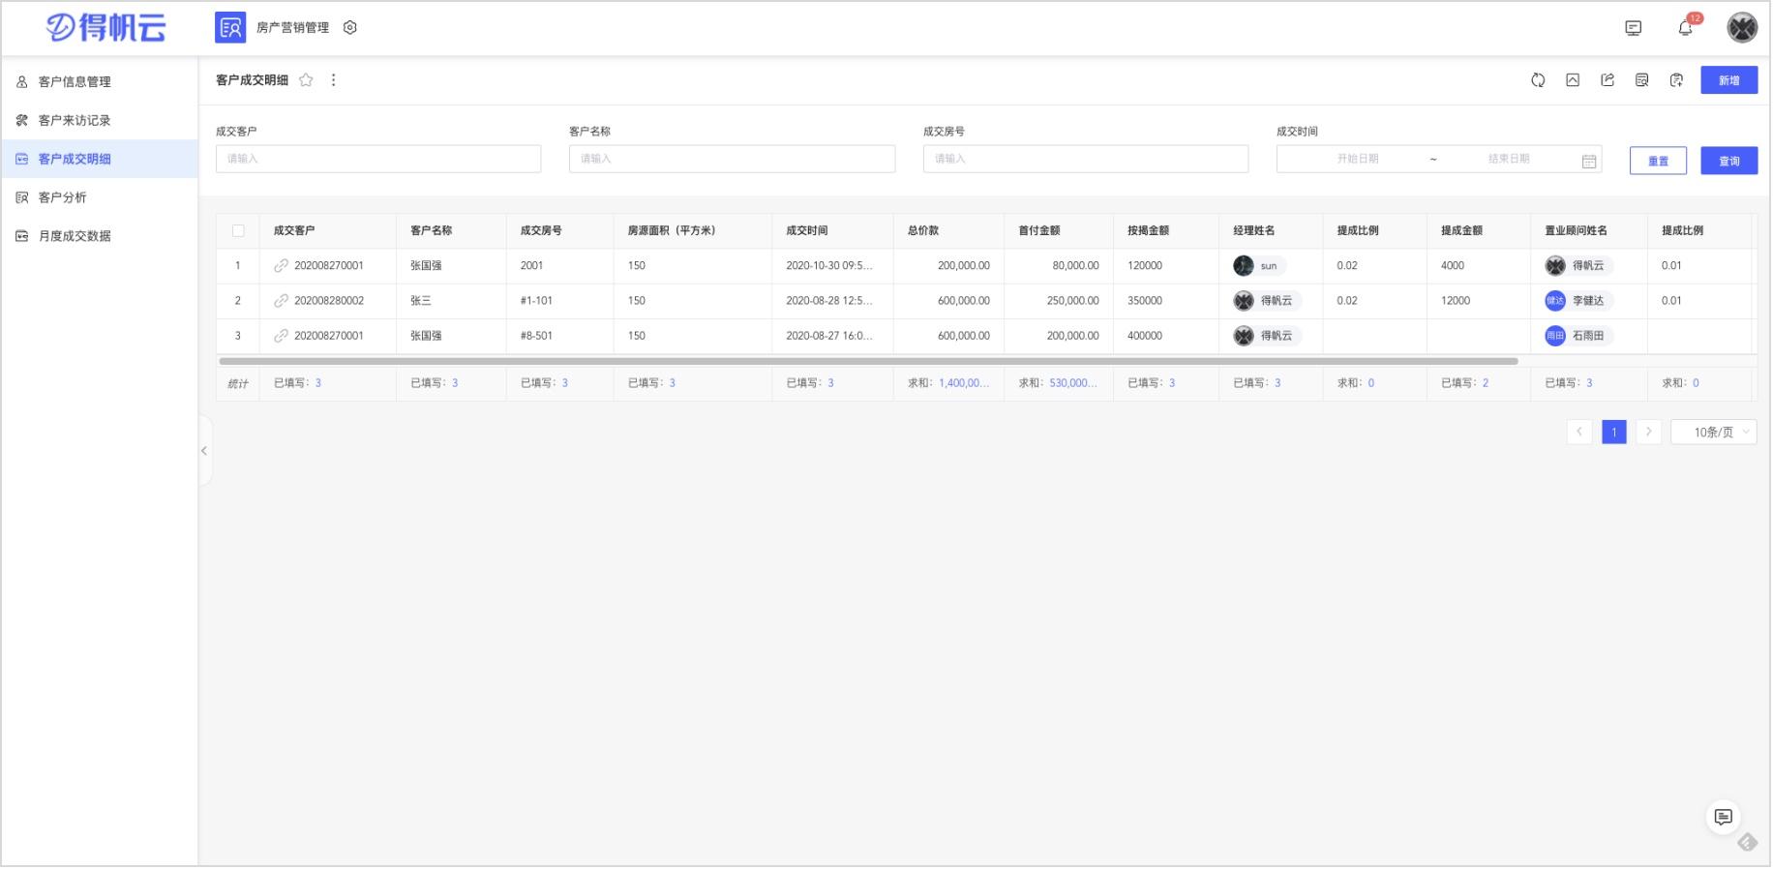Click 石雨田 consultant chip
1773x869 pixels.
[x=1578, y=336]
